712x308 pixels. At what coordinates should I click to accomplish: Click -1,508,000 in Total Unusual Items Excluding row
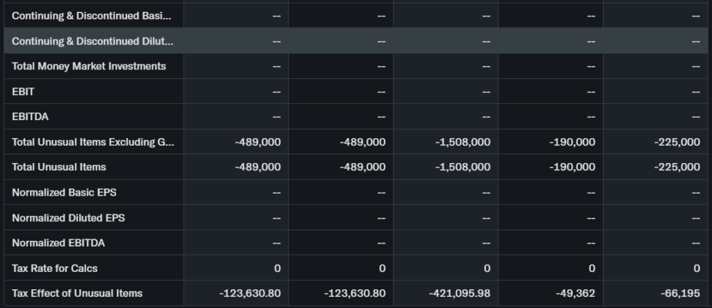click(463, 142)
